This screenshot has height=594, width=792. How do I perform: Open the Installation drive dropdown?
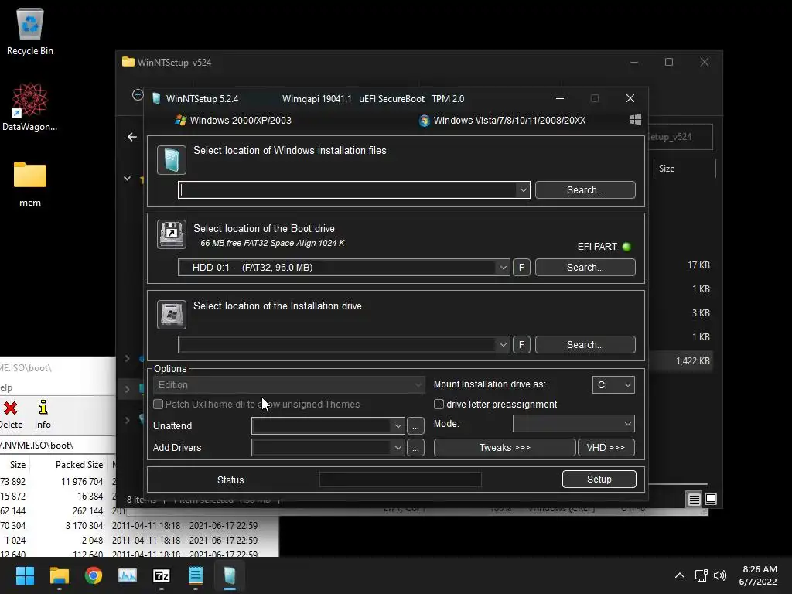point(503,344)
